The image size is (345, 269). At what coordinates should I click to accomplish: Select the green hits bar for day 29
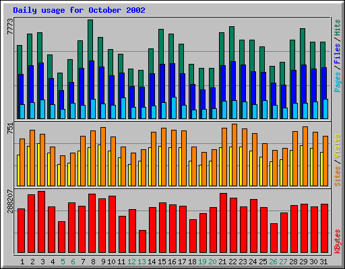pos(303,46)
